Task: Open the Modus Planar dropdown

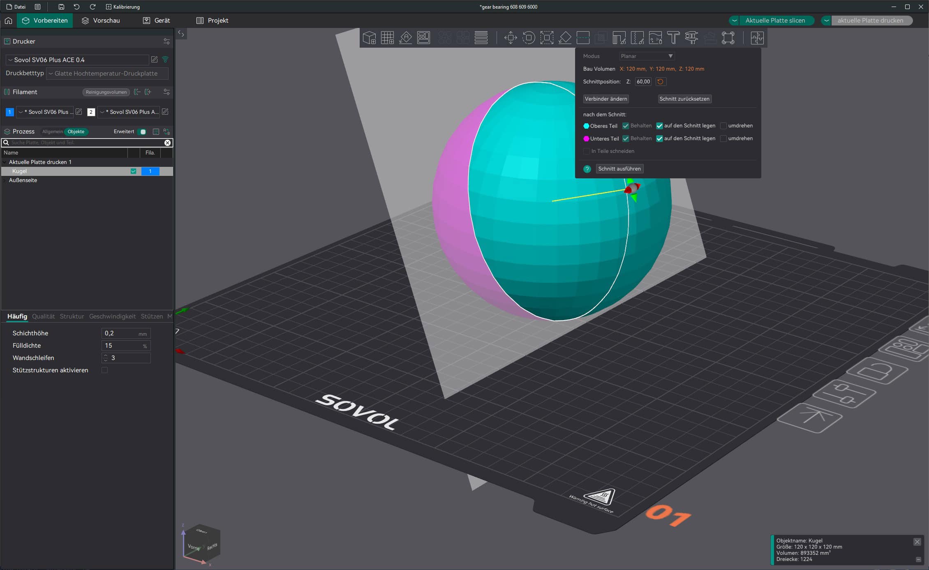Action: 647,56
